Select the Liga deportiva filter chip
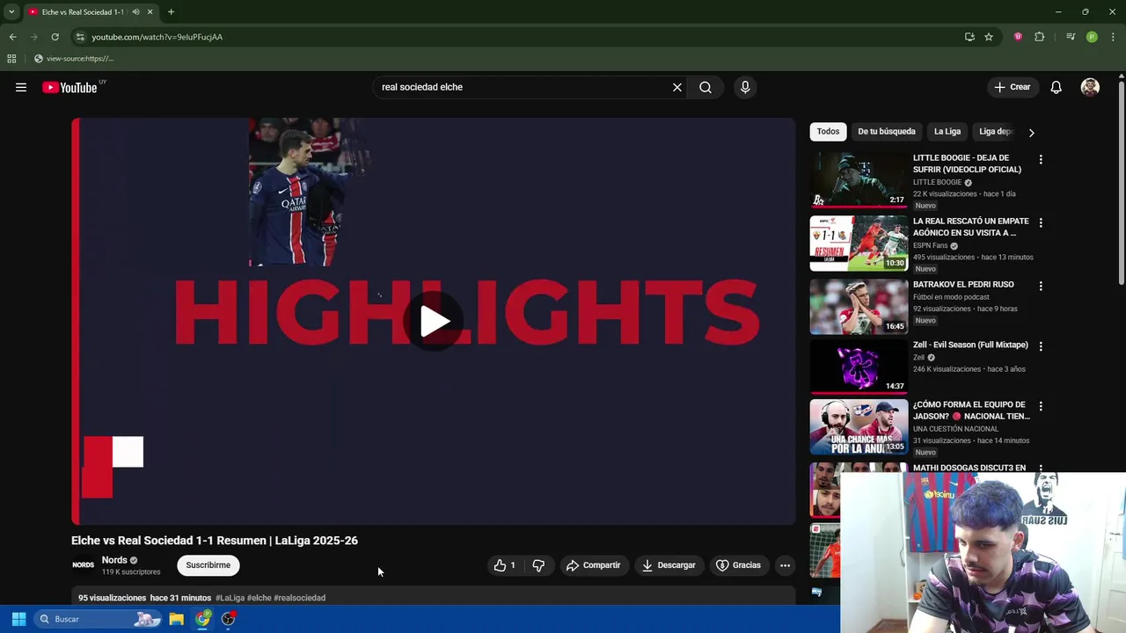Viewport: 1126px width, 633px height. tap(996, 132)
